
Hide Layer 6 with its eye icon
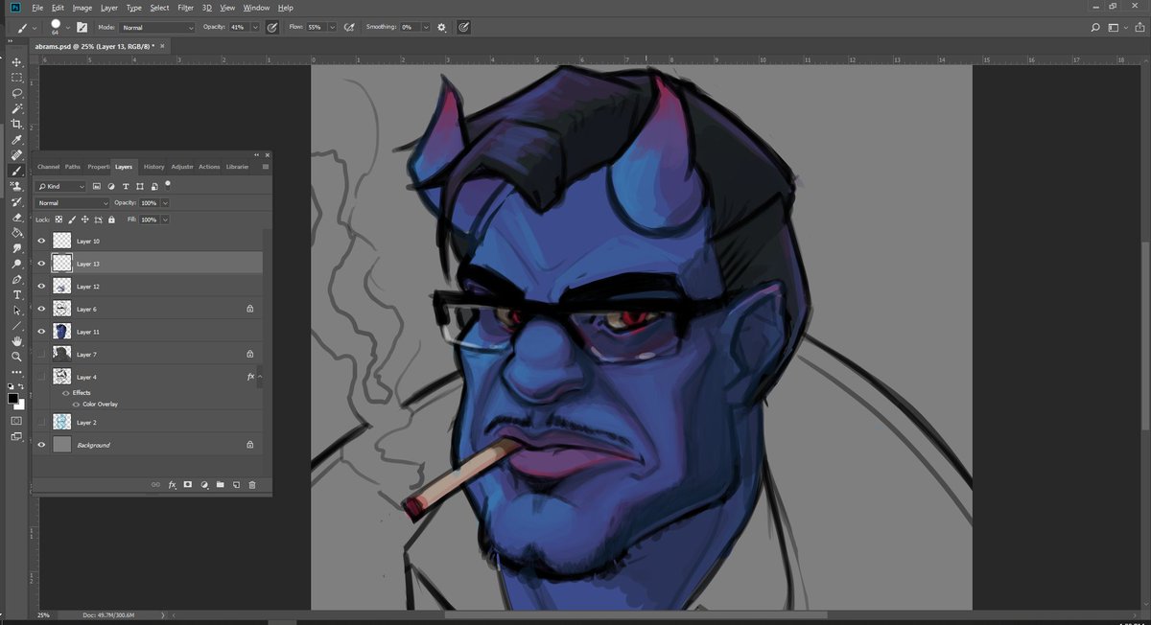coord(41,309)
